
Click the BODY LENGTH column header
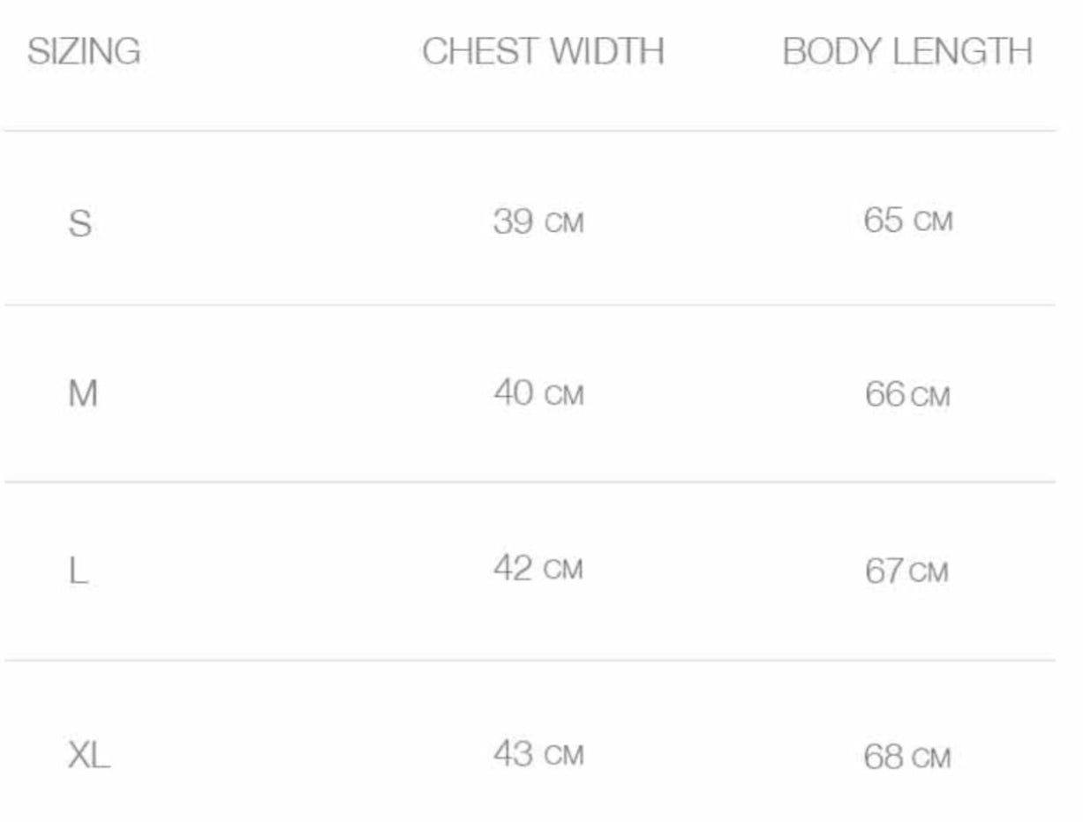click(x=907, y=52)
